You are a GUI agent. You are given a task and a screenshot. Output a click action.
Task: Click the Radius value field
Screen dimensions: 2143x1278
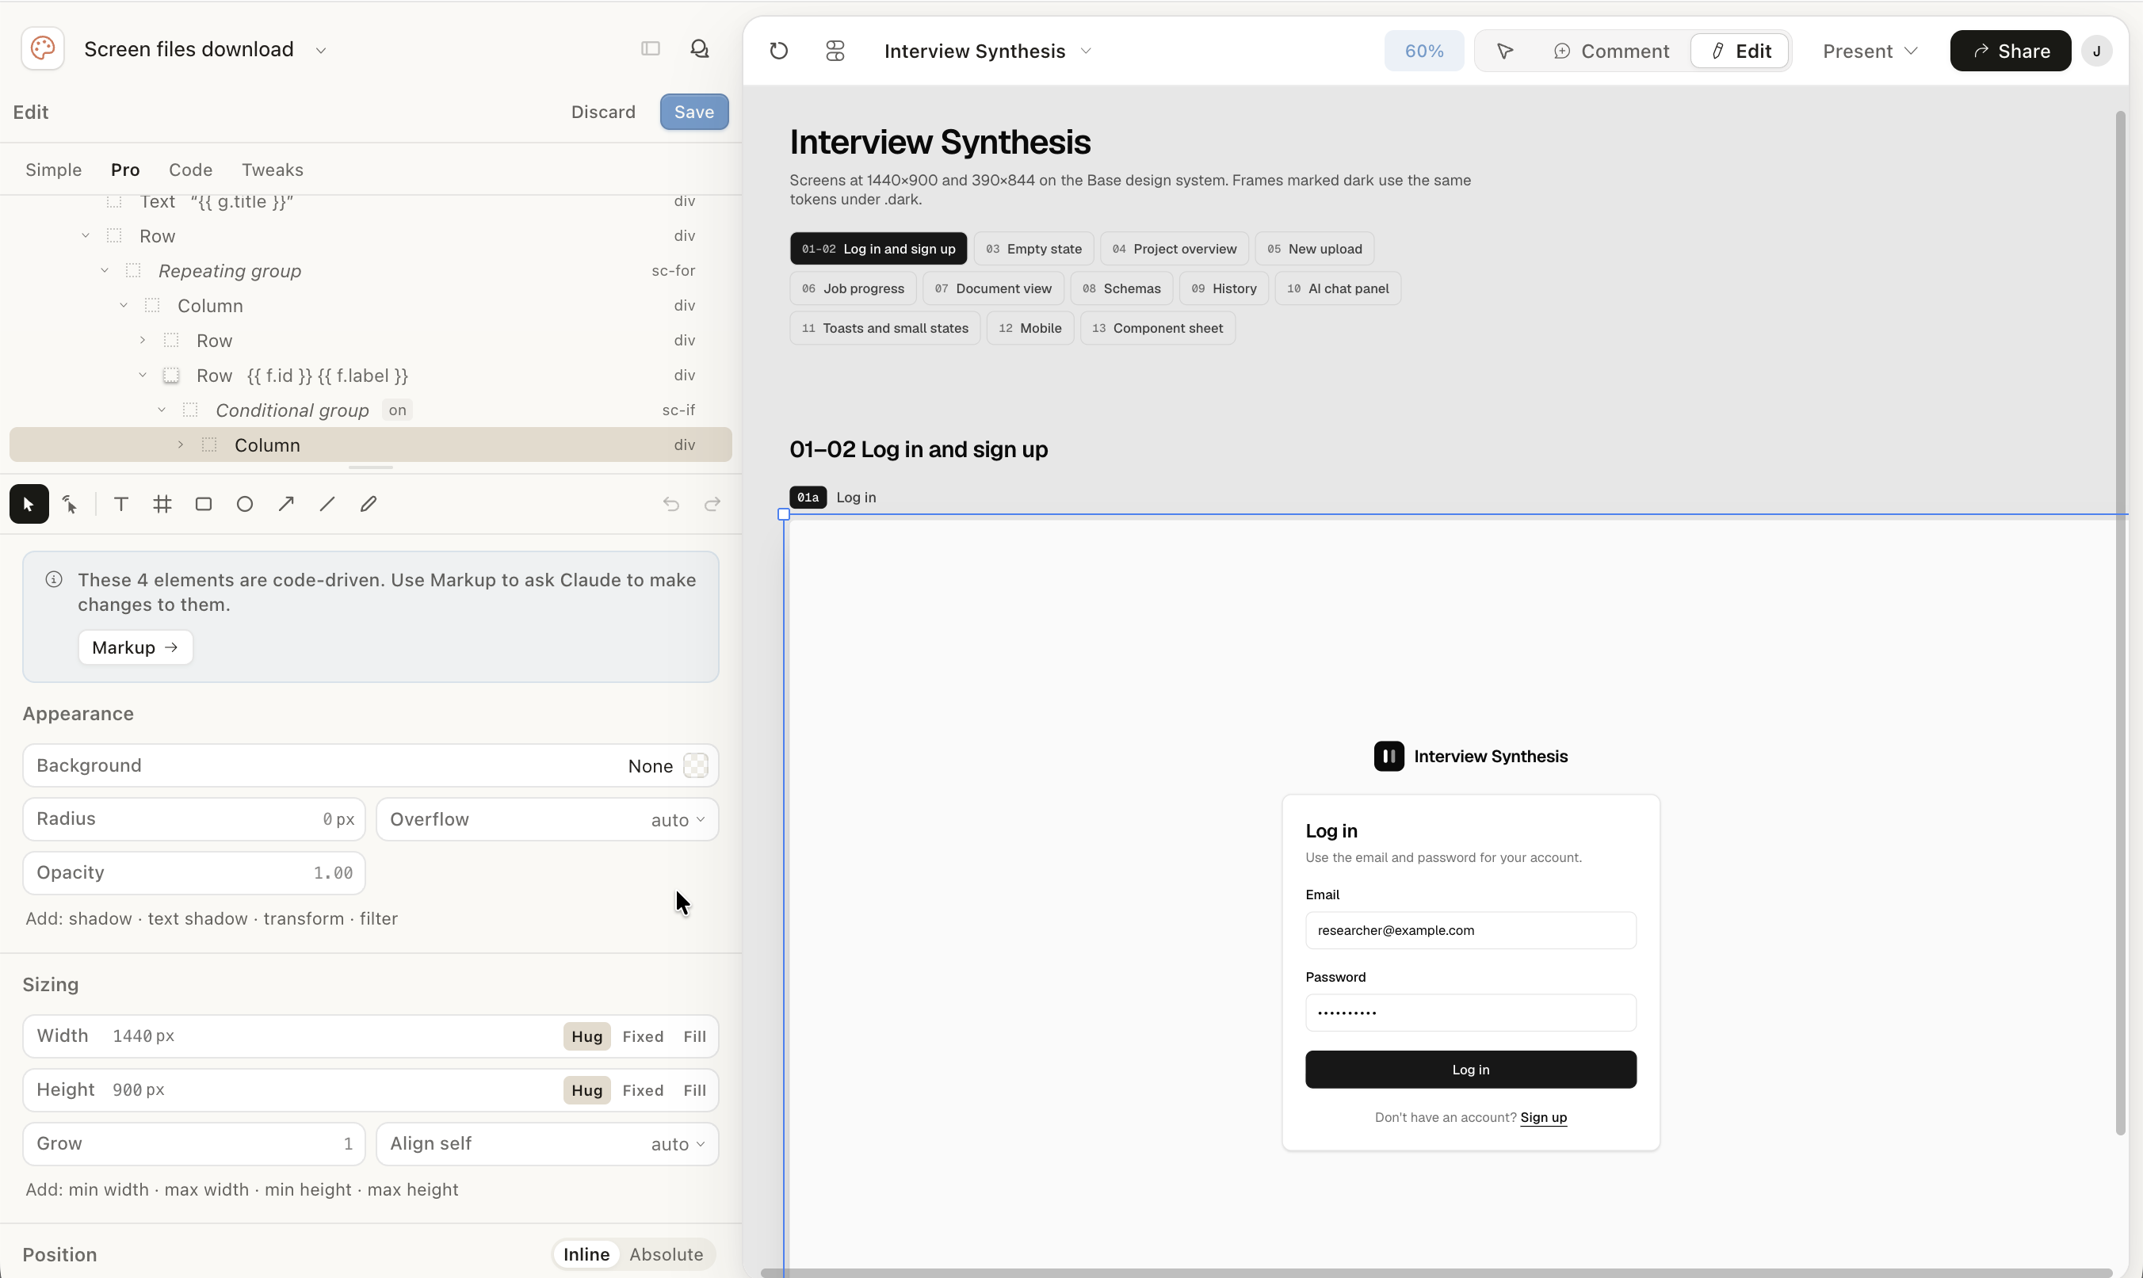(194, 819)
